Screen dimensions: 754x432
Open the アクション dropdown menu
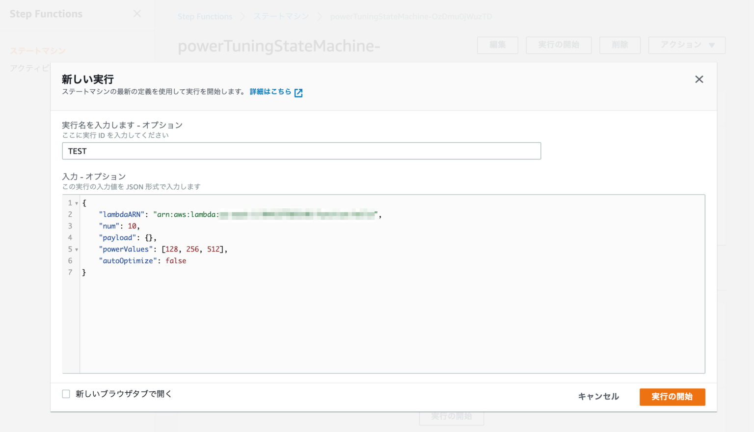[x=686, y=45]
